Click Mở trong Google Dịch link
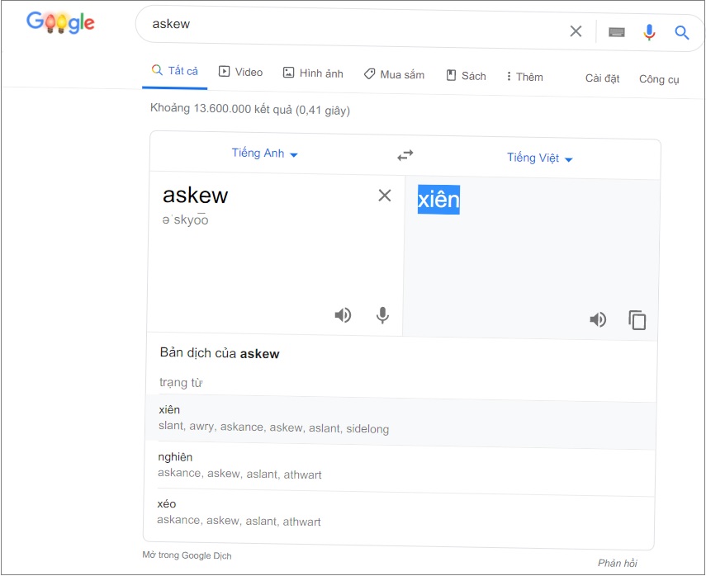Screen dimensions: 706x576 point(187,555)
